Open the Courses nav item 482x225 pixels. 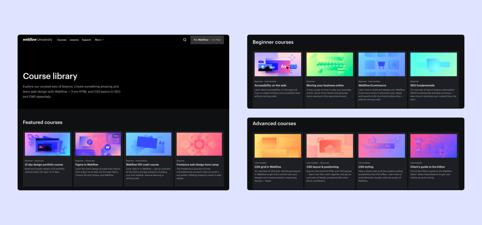click(62, 40)
